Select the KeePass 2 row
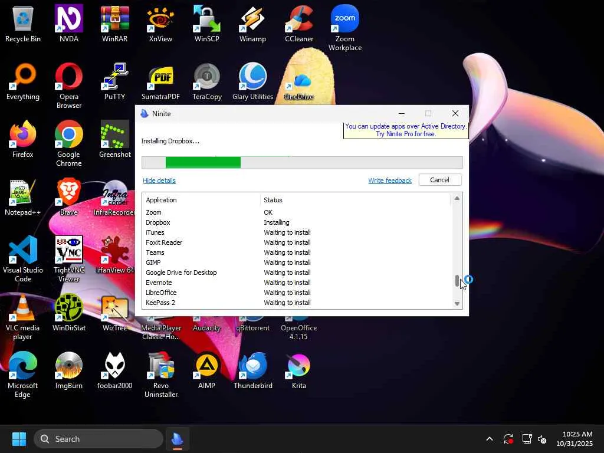Screen dimensions: 604x453 [x=297, y=303]
